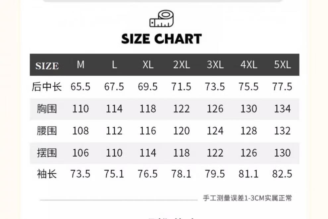The height and width of the screenshot is (219, 328).
Task: Click the measuring tape icon
Action: click(x=161, y=19)
